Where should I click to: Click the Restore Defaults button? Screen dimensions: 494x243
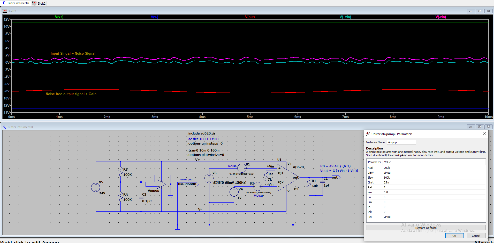pos(426,228)
